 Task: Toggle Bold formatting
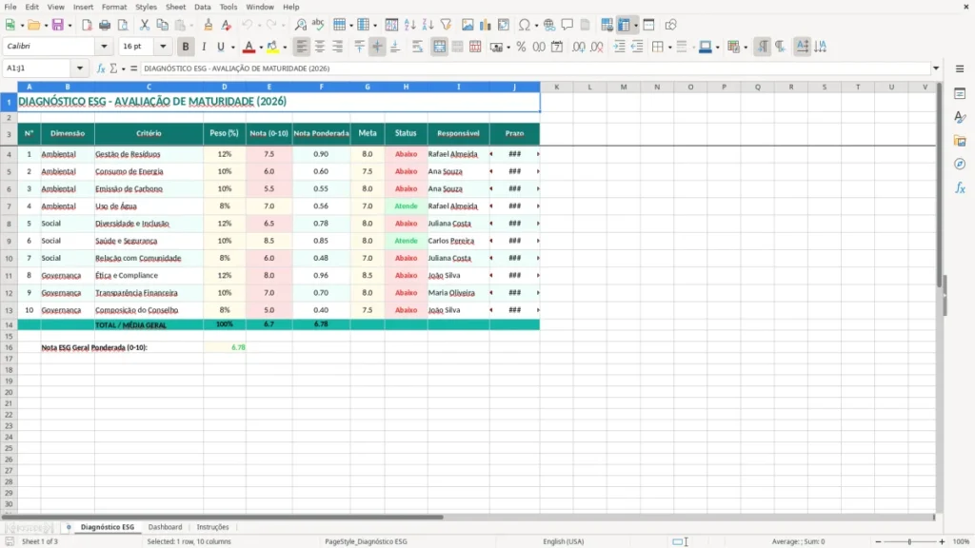186,47
